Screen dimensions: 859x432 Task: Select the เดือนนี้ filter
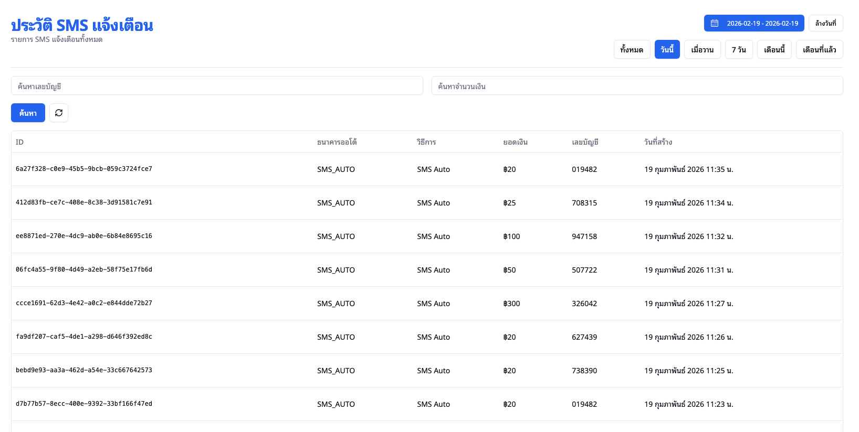pyautogui.click(x=774, y=49)
